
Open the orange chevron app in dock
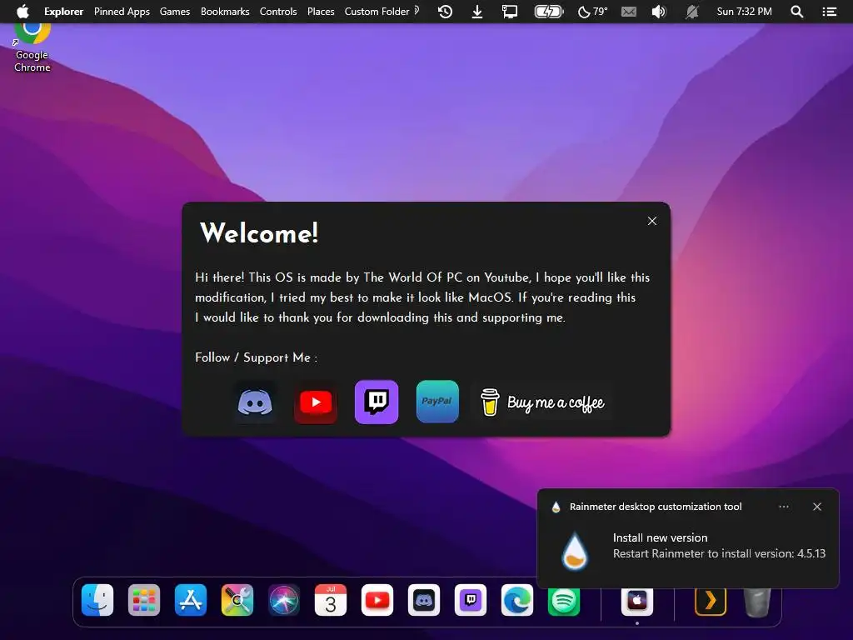point(711,602)
